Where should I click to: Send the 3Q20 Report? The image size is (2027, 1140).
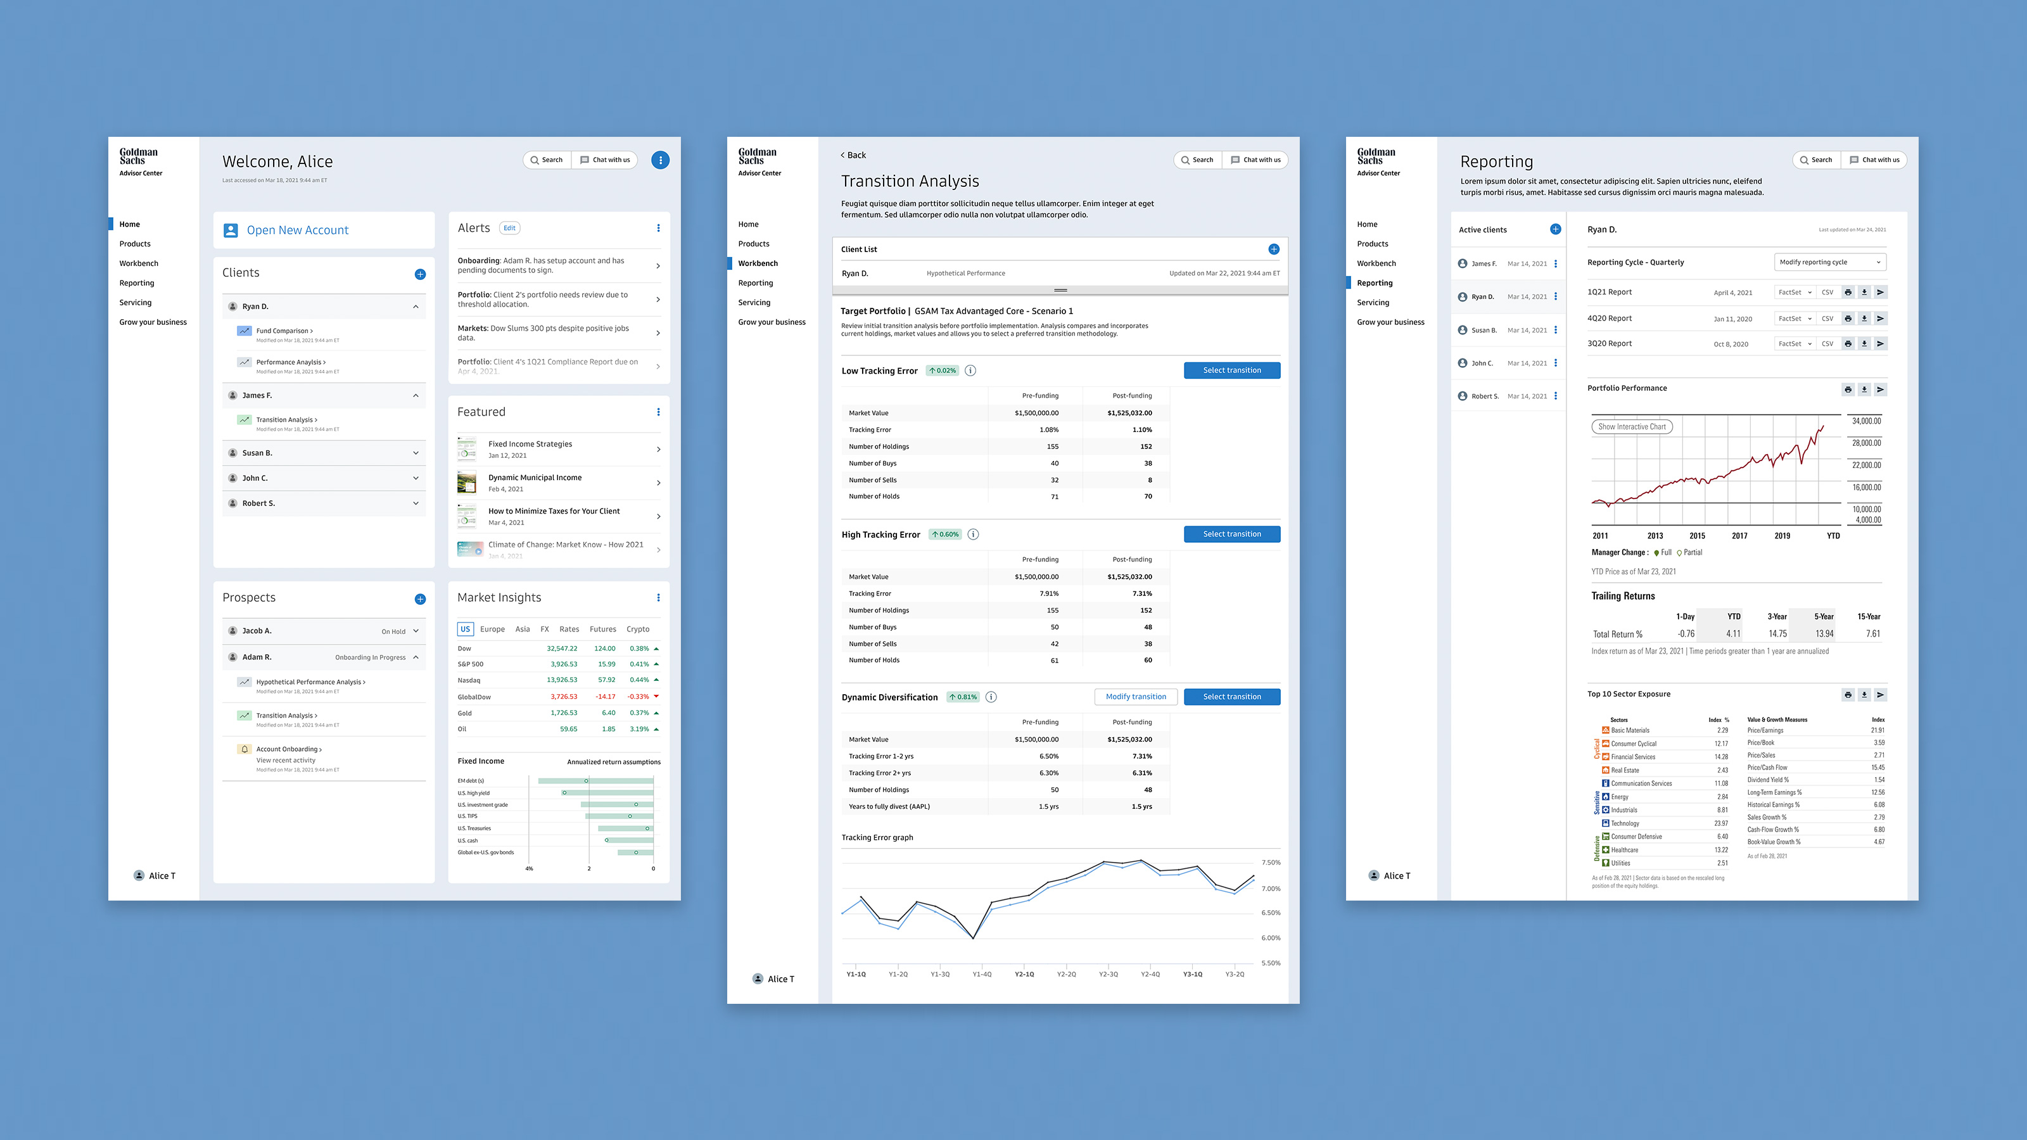[x=1880, y=344]
